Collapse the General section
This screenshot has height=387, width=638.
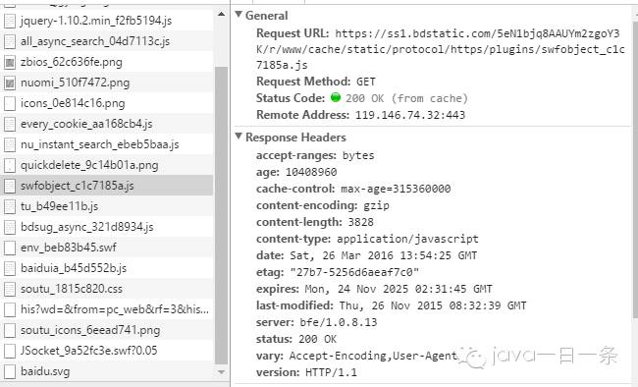[x=239, y=15]
